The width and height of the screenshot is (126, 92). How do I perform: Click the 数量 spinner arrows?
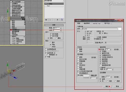(61, 28)
